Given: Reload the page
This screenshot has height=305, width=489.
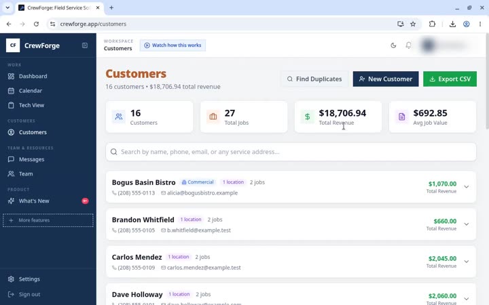Looking at the screenshot, I should coord(36,24).
